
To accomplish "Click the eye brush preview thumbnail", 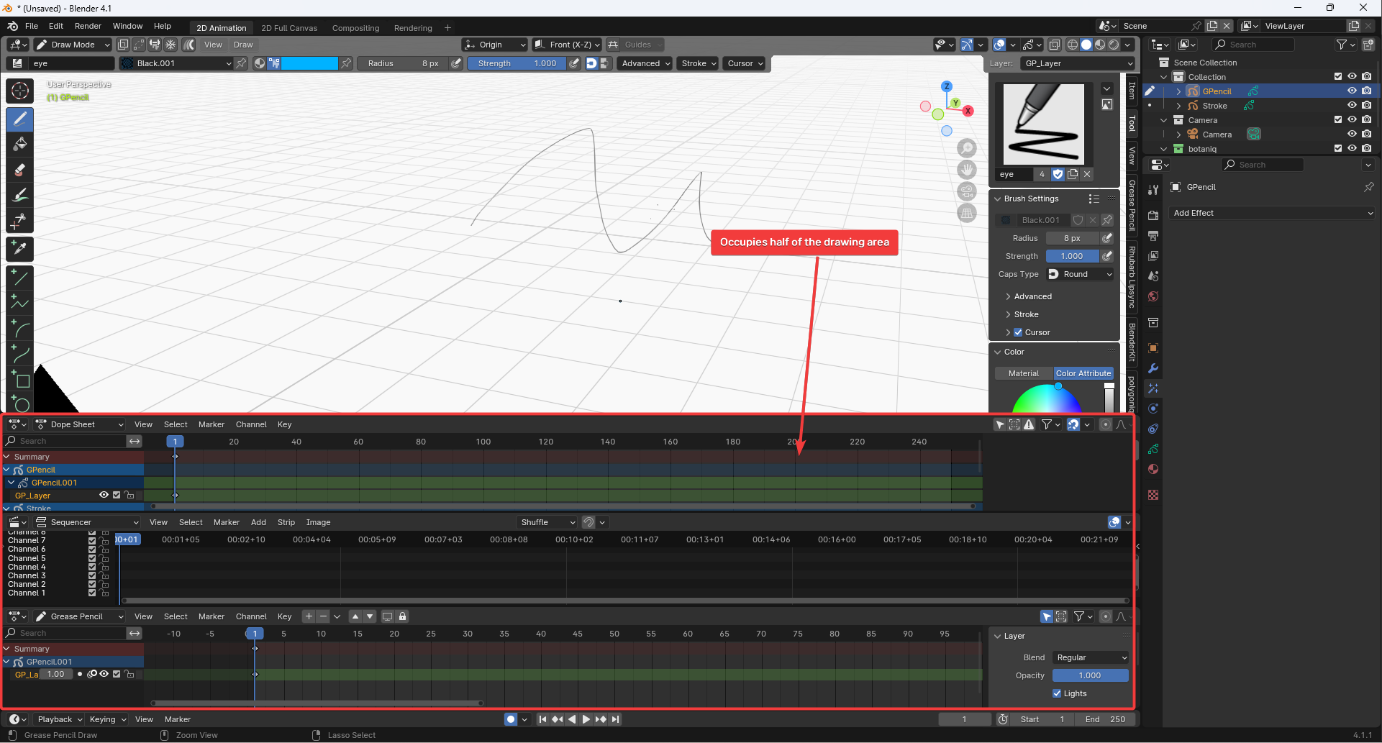I will pos(1043,124).
